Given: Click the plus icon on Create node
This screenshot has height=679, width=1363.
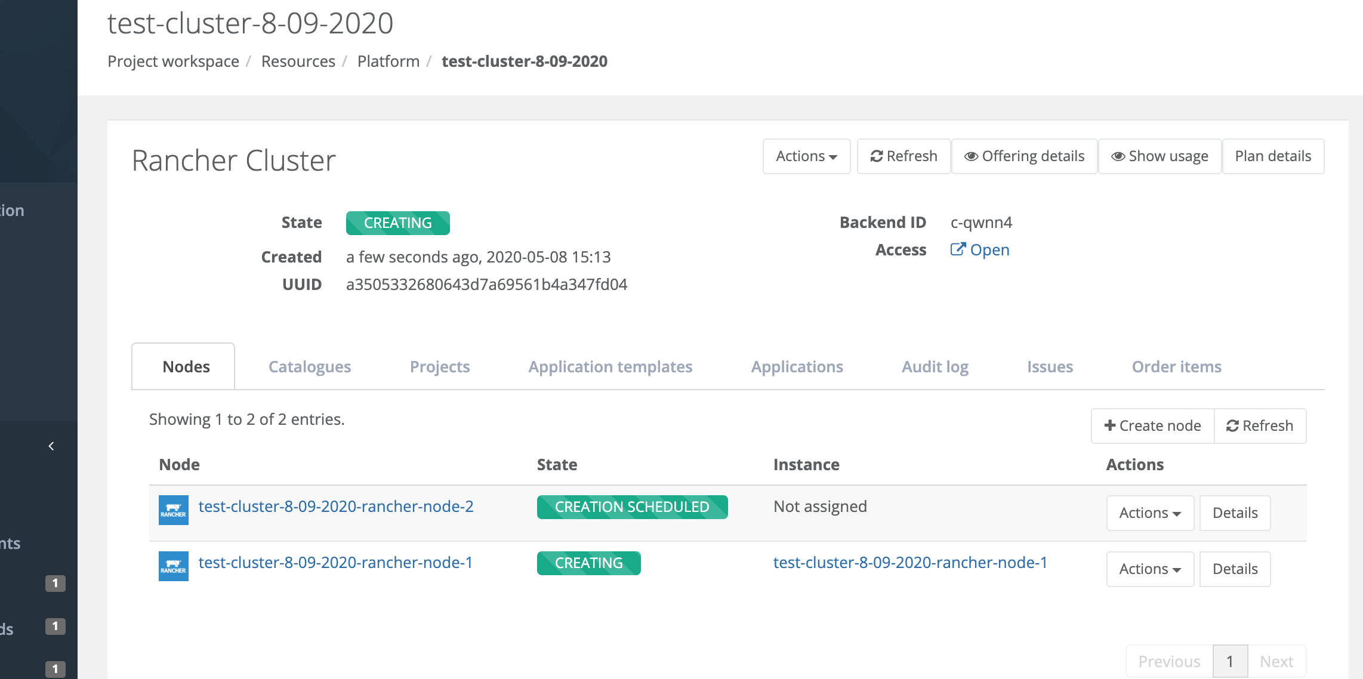Looking at the screenshot, I should click(1110, 425).
